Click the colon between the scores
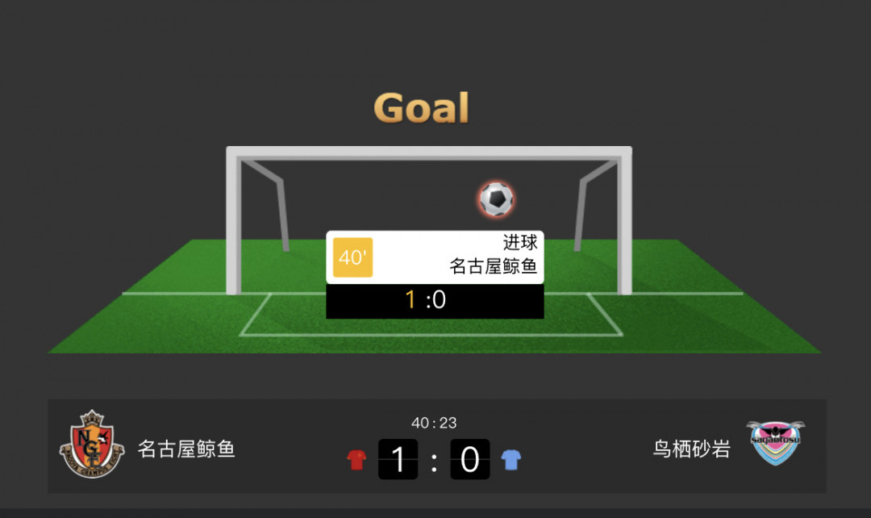Image resolution: width=871 pixels, height=518 pixels. (434, 462)
